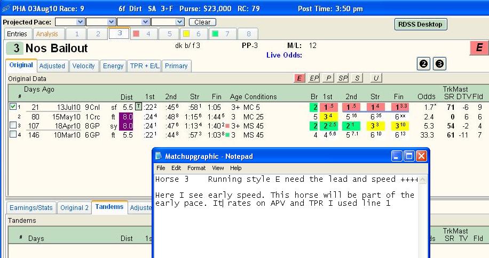
Task: Click the black circled 2 icon
Action: tap(423, 64)
